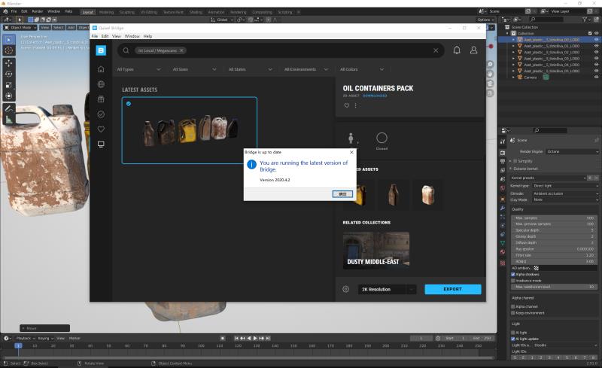
Task: Open the Bridge notifications bell
Action: 457,50
